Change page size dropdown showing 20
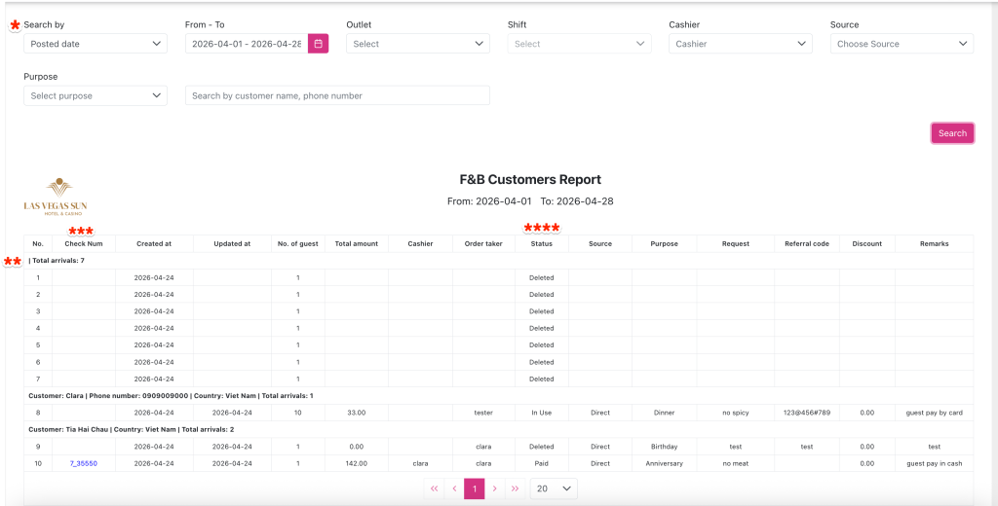This screenshot has width=998, height=506. (554, 488)
